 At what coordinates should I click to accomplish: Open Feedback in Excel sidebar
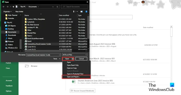(9, 86)
